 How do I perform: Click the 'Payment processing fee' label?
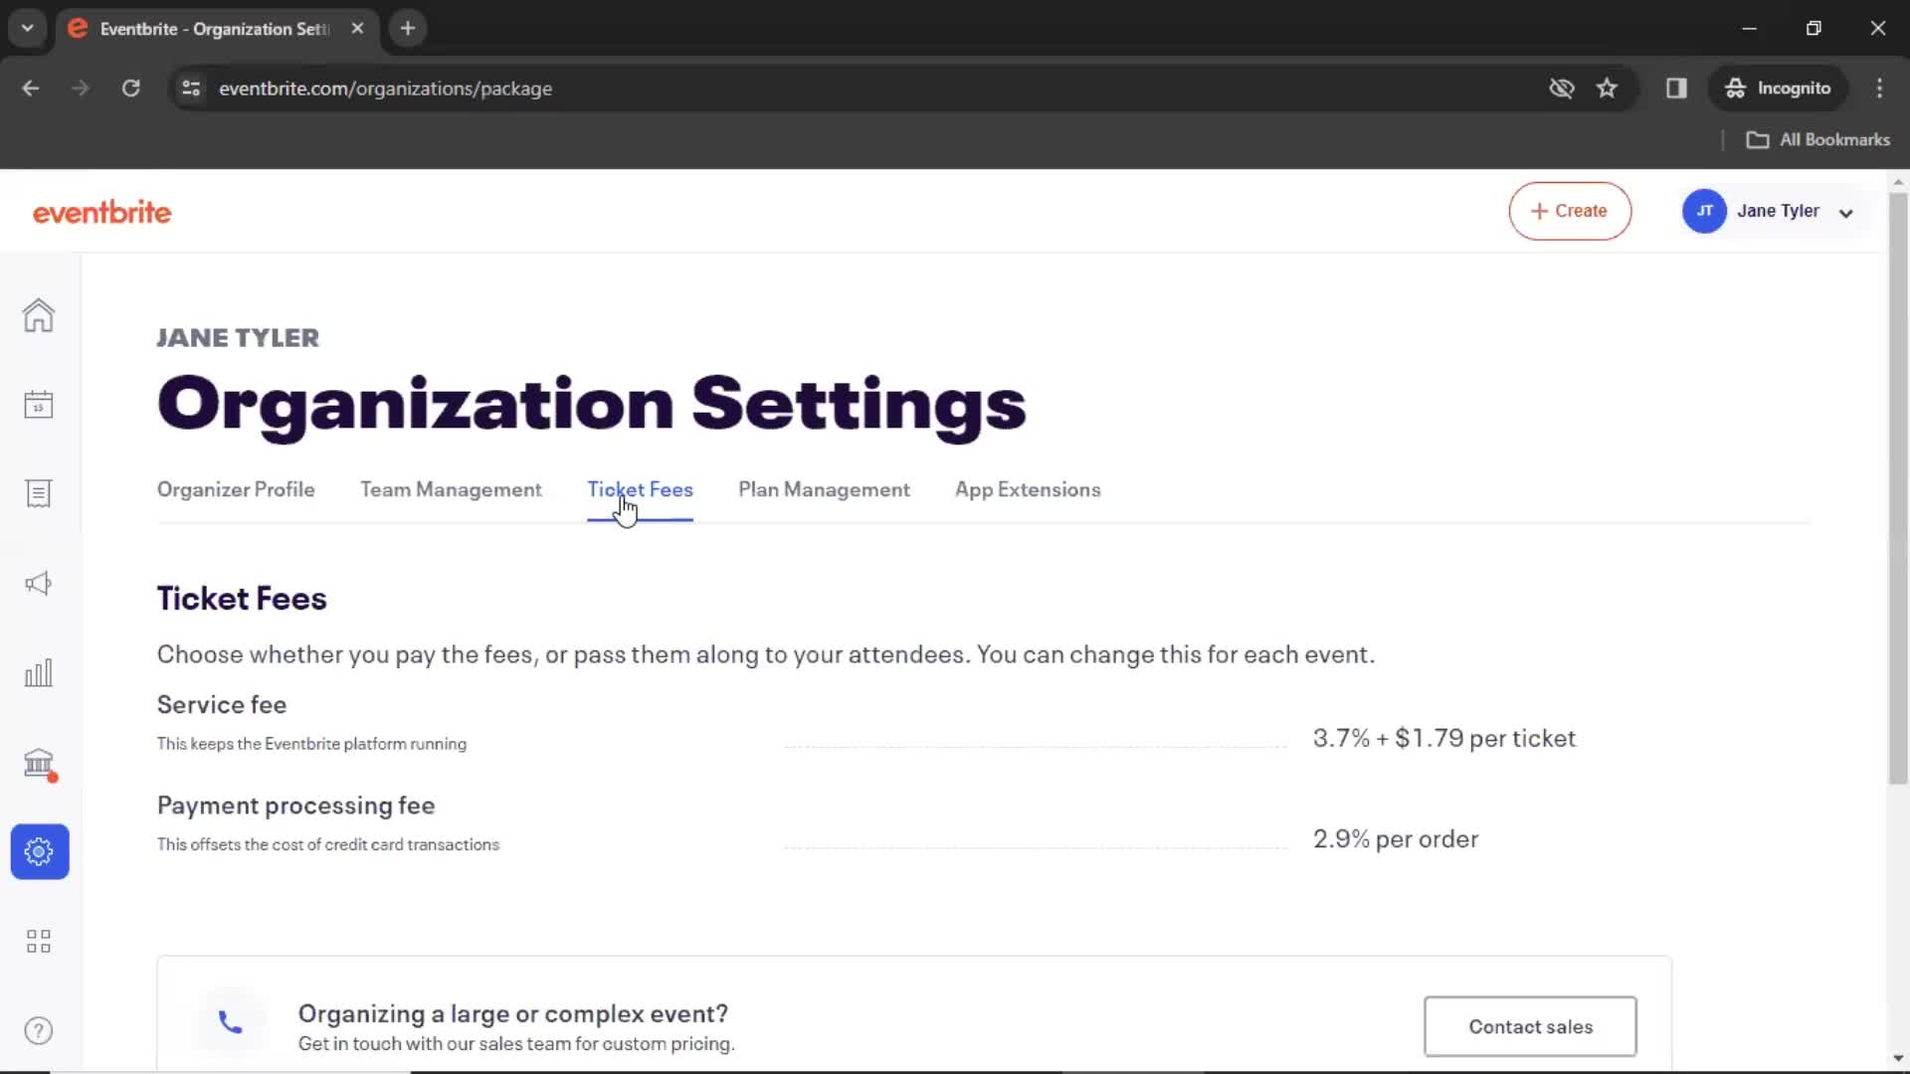pyautogui.click(x=295, y=805)
